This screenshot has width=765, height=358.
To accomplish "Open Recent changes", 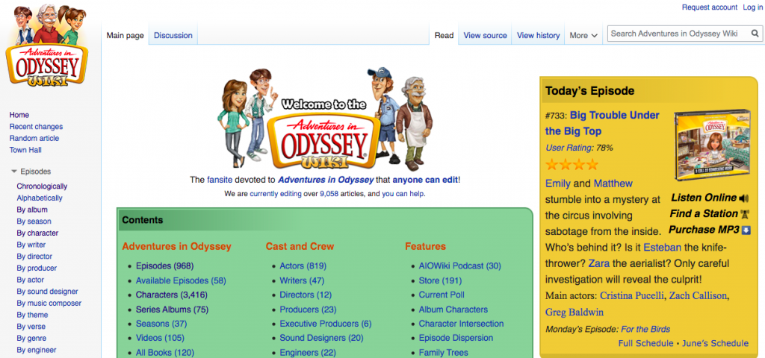I will pos(36,127).
